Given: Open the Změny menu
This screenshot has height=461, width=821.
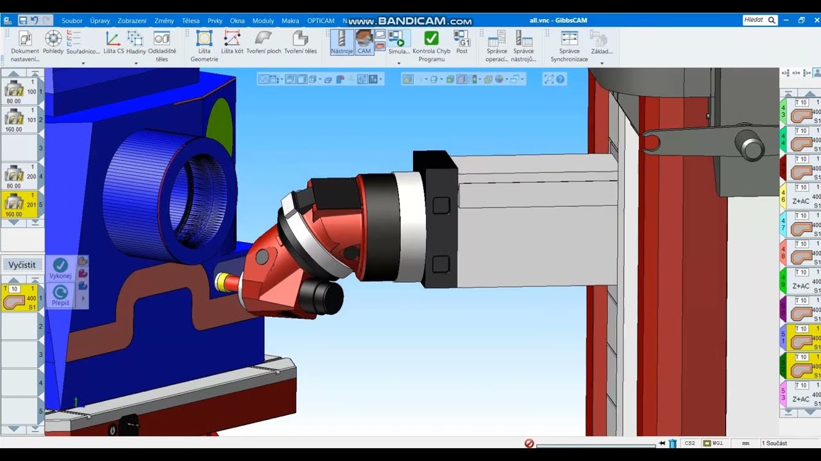Looking at the screenshot, I should tap(164, 20).
